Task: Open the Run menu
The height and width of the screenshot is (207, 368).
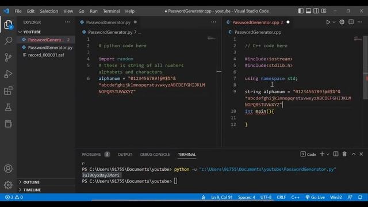Action: 93,11
